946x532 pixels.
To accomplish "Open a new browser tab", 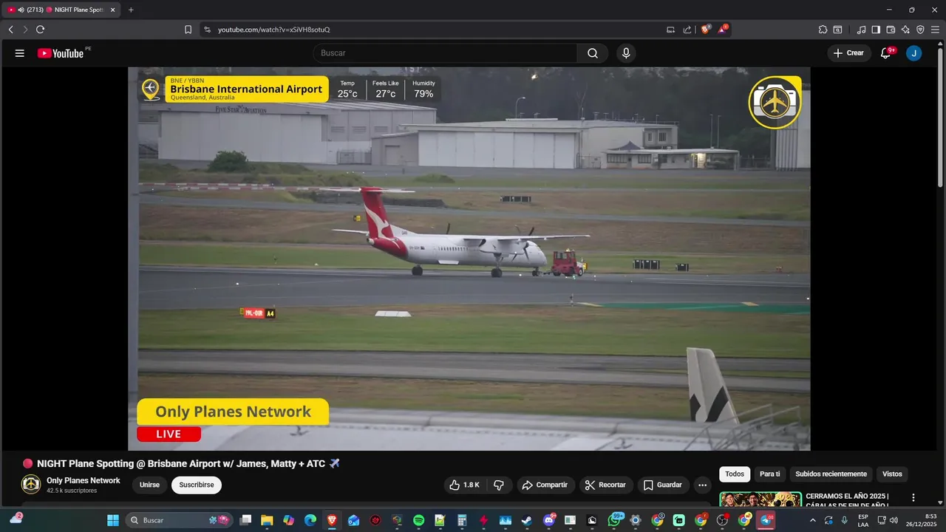I will point(131,10).
